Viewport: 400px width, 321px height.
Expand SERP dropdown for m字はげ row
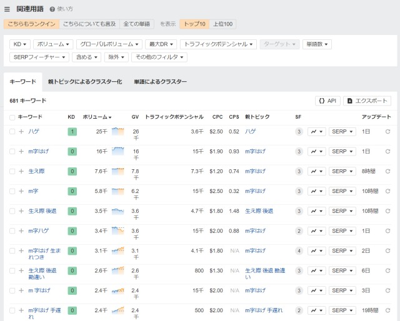tap(342, 152)
